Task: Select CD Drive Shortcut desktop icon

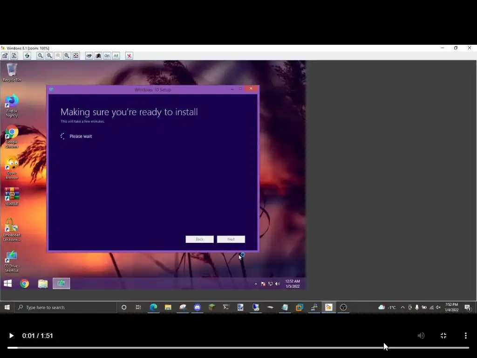Action: click(12, 262)
